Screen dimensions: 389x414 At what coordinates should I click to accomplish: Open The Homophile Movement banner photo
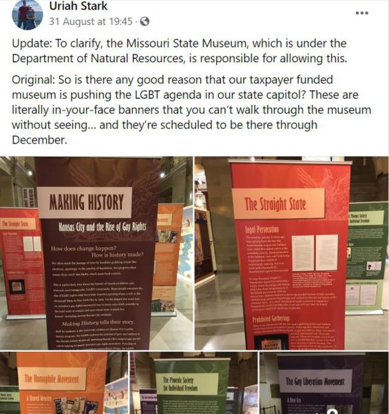coord(64,383)
